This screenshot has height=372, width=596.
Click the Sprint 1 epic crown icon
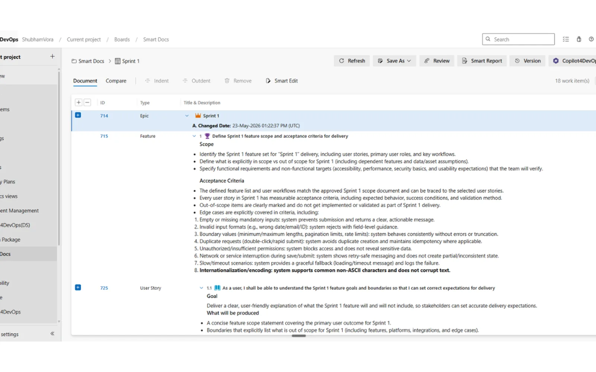(198, 116)
